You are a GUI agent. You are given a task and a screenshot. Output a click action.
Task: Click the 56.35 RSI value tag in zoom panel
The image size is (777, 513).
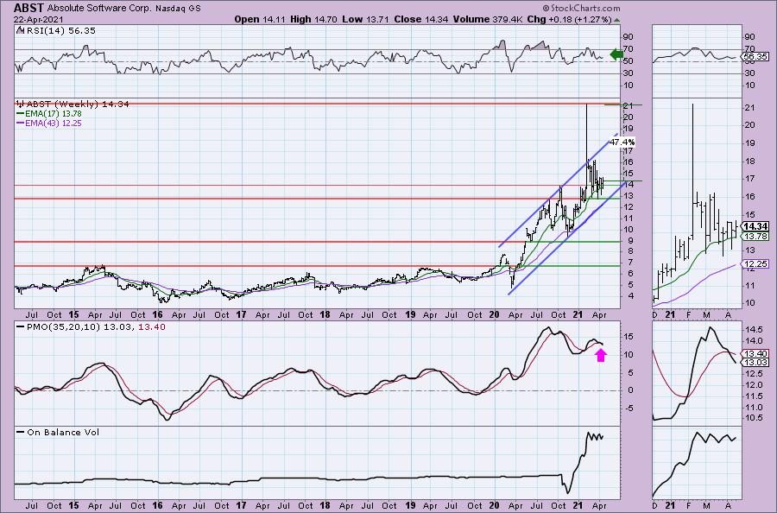point(756,57)
